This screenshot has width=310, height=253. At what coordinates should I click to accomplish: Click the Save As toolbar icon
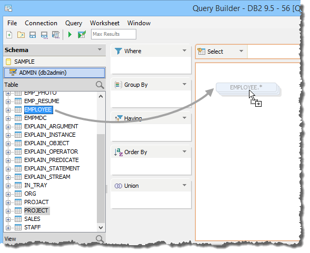coord(44,35)
